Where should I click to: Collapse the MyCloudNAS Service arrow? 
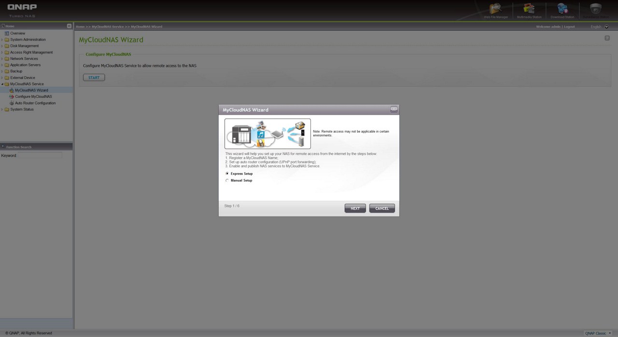[x=2, y=84]
